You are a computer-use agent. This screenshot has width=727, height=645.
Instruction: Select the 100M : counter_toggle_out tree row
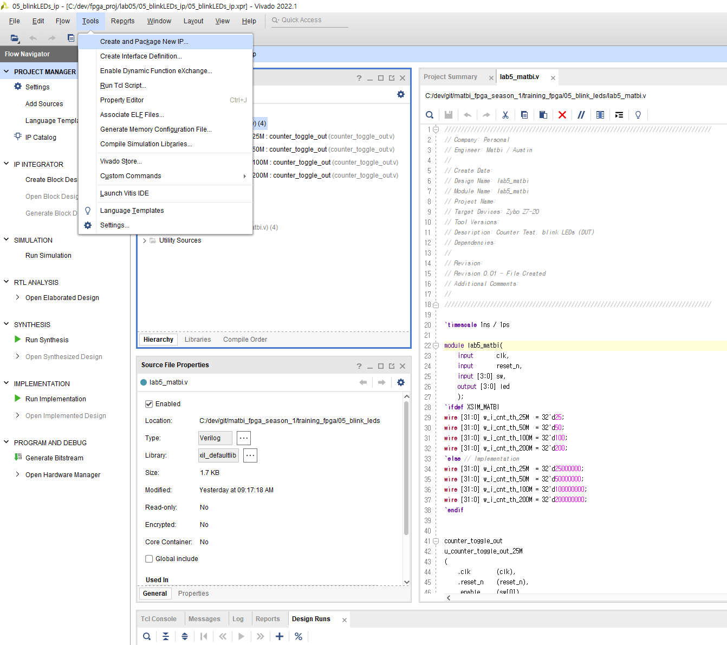coord(326,162)
